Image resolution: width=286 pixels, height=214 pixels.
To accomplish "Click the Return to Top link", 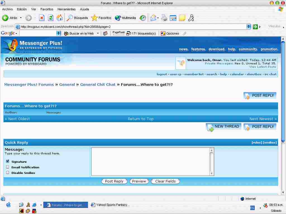I will coord(141,119).
